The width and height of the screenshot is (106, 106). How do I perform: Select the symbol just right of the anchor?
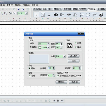[56, 15]
